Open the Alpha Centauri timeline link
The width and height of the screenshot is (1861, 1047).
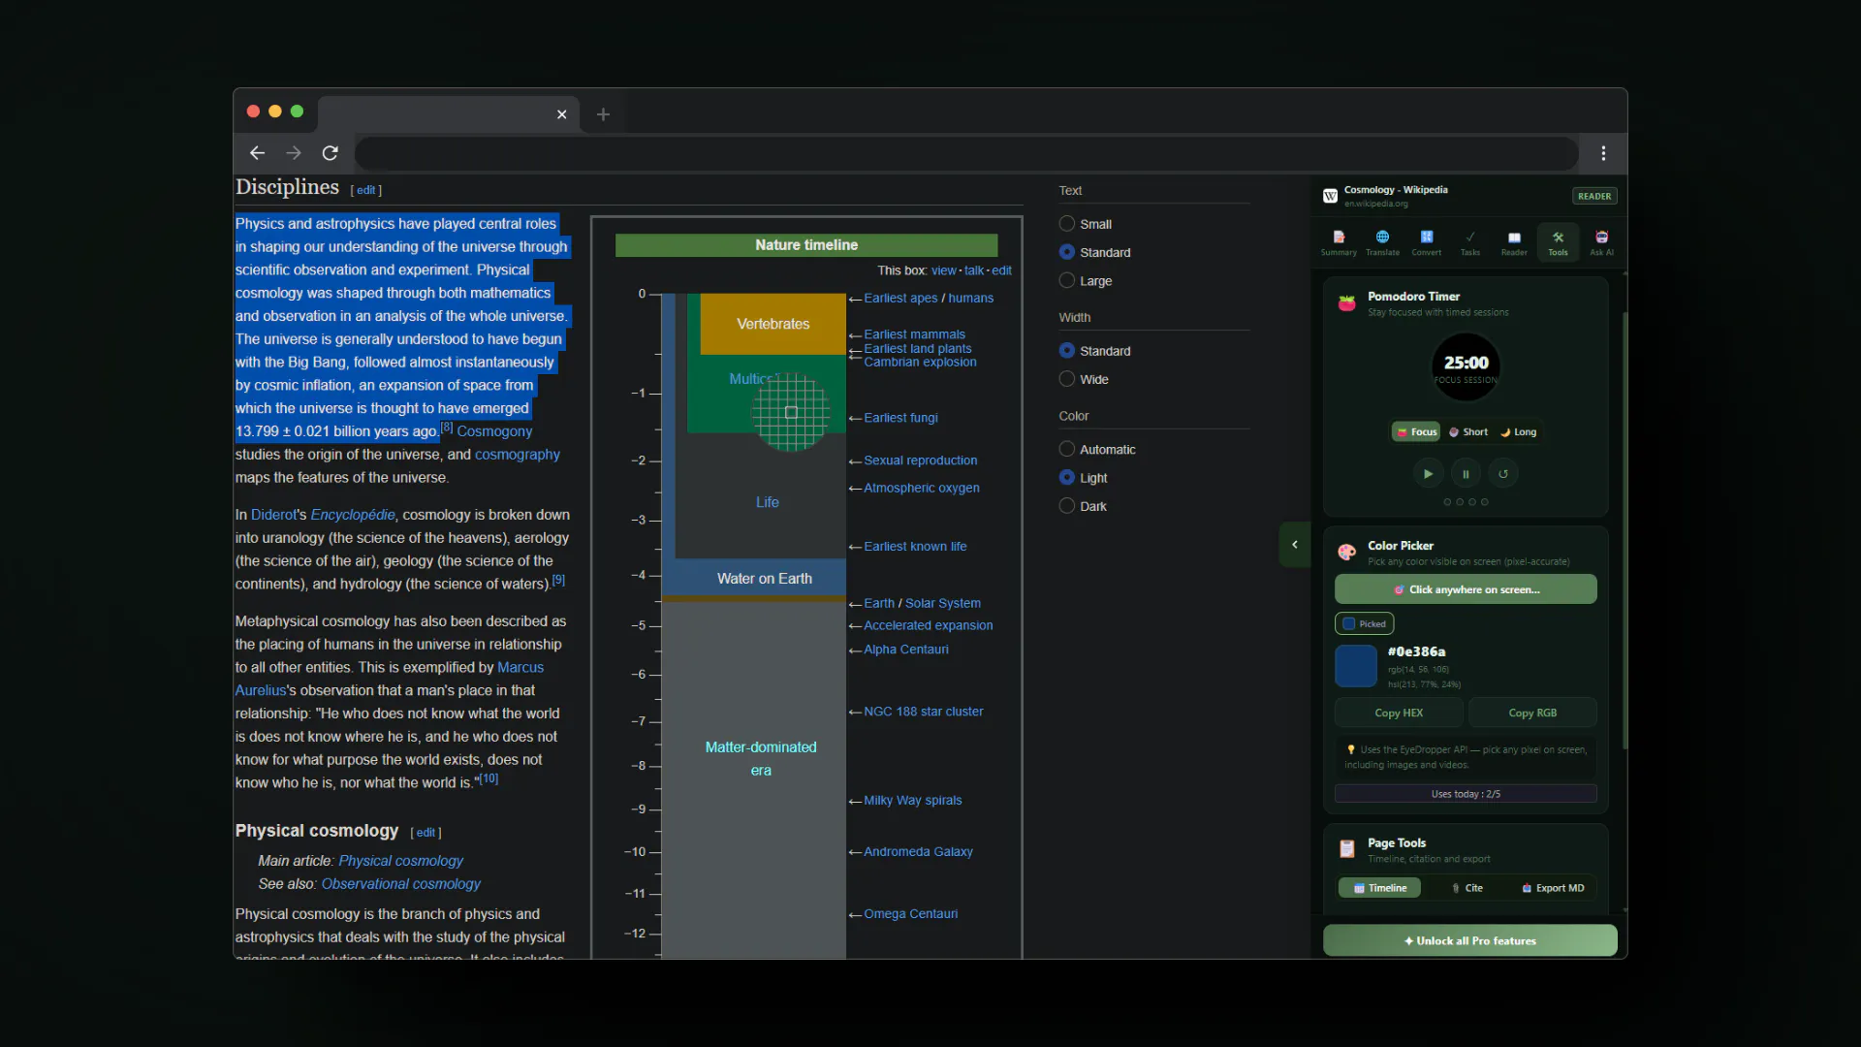click(x=906, y=650)
